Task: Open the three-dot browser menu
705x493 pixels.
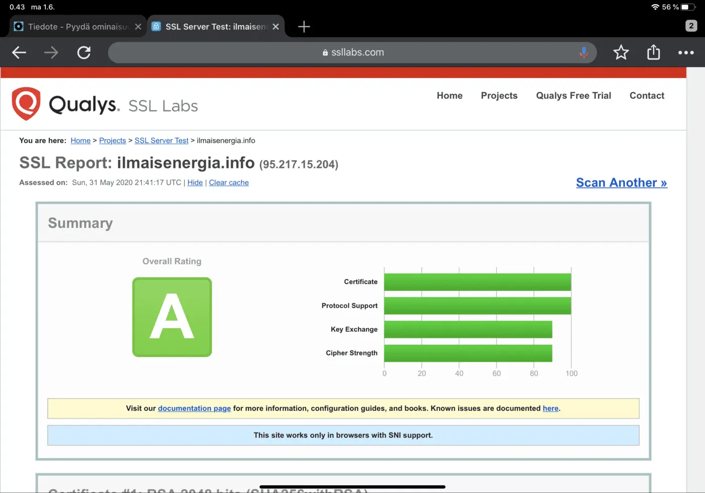Action: [686, 52]
